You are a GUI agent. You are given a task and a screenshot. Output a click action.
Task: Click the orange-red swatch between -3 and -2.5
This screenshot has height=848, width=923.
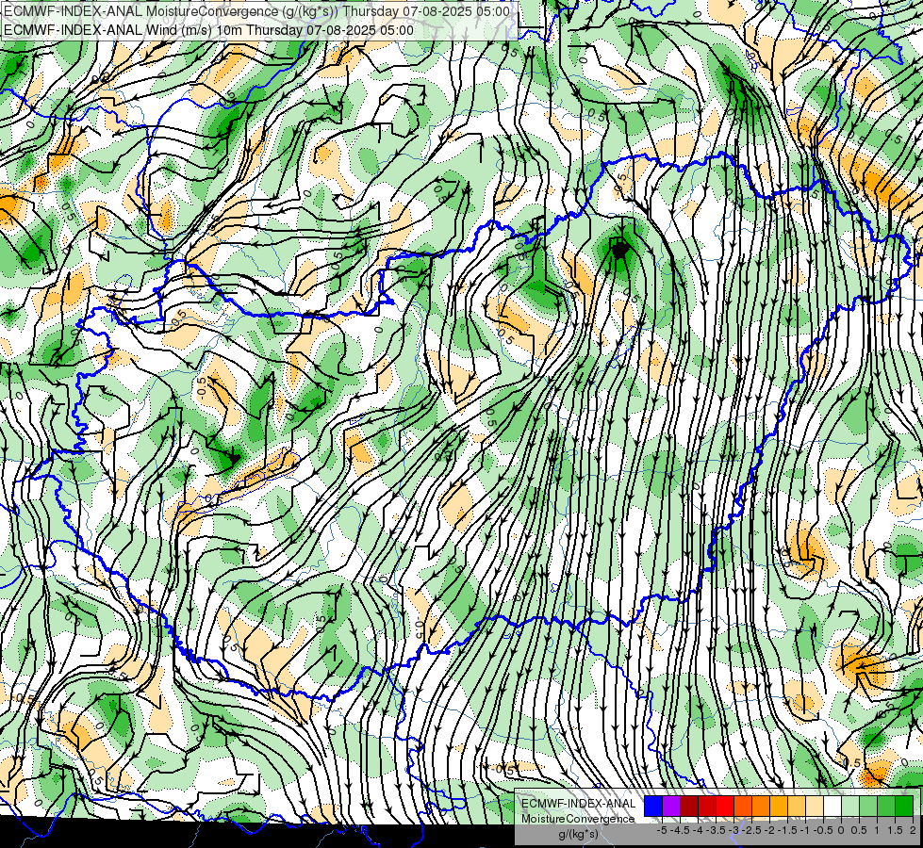(x=743, y=807)
